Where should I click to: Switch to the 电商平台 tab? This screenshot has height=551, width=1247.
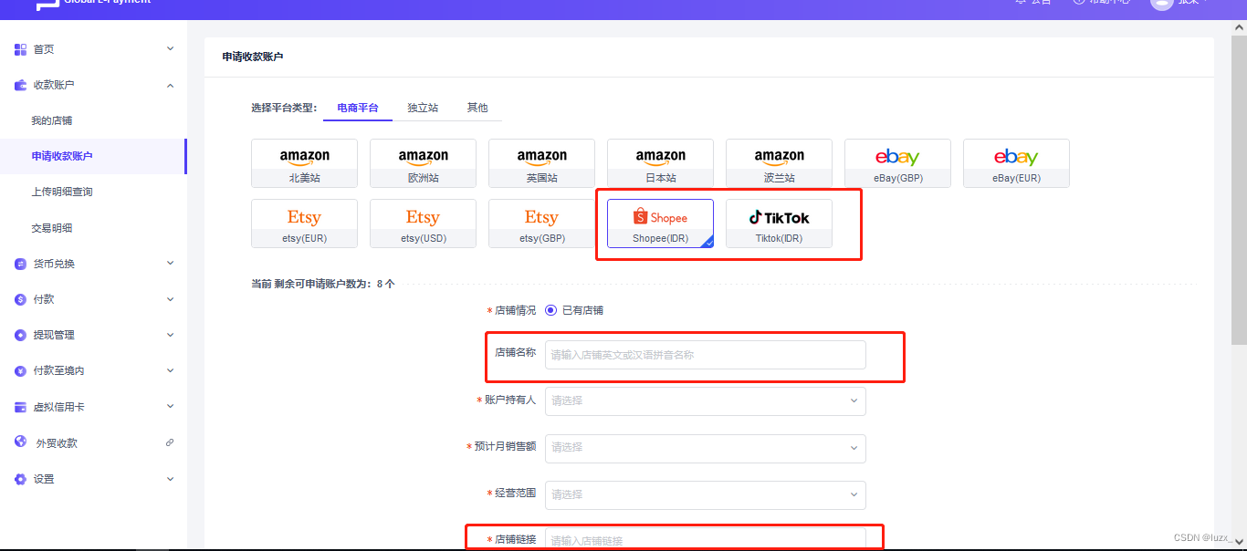(x=358, y=108)
